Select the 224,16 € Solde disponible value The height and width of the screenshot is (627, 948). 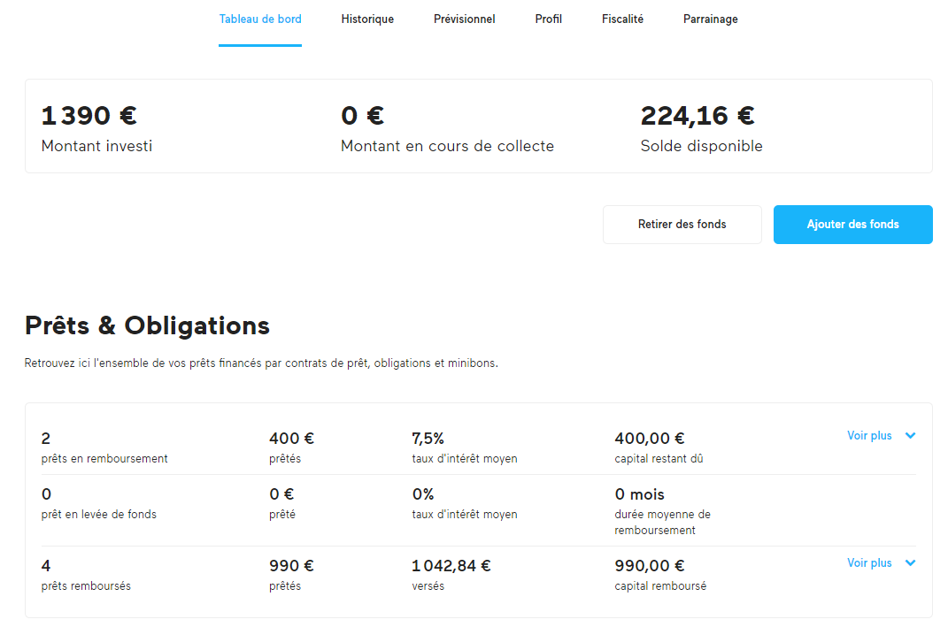[x=698, y=115]
